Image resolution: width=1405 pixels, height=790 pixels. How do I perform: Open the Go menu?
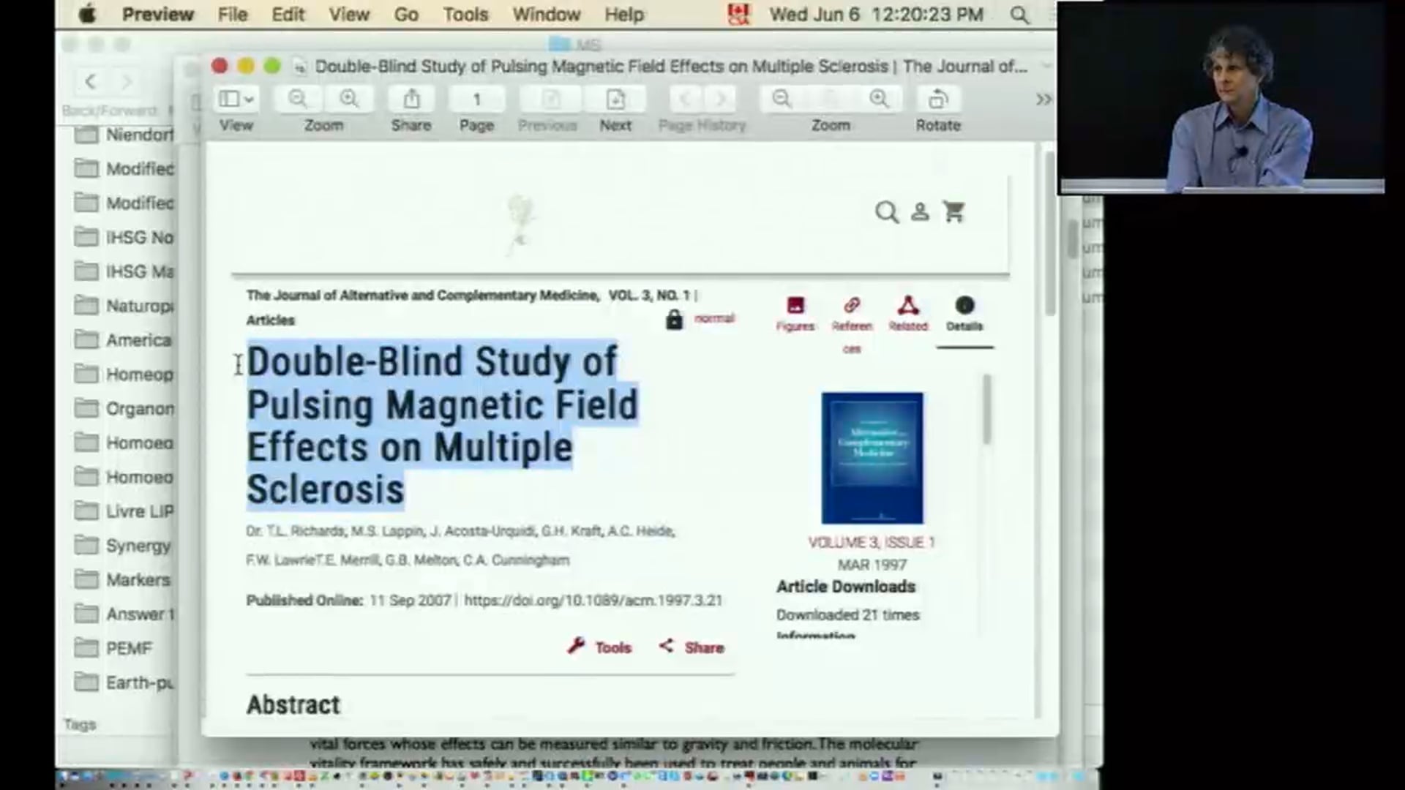[406, 15]
